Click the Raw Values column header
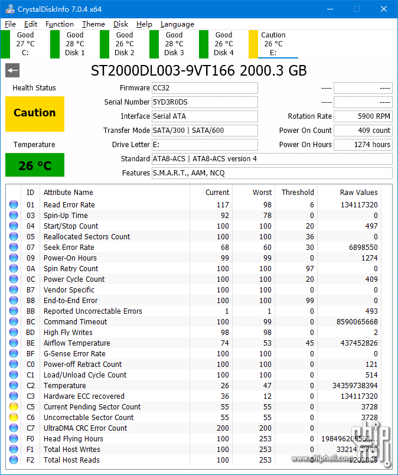The width and height of the screenshot is (398, 475). click(x=358, y=193)
